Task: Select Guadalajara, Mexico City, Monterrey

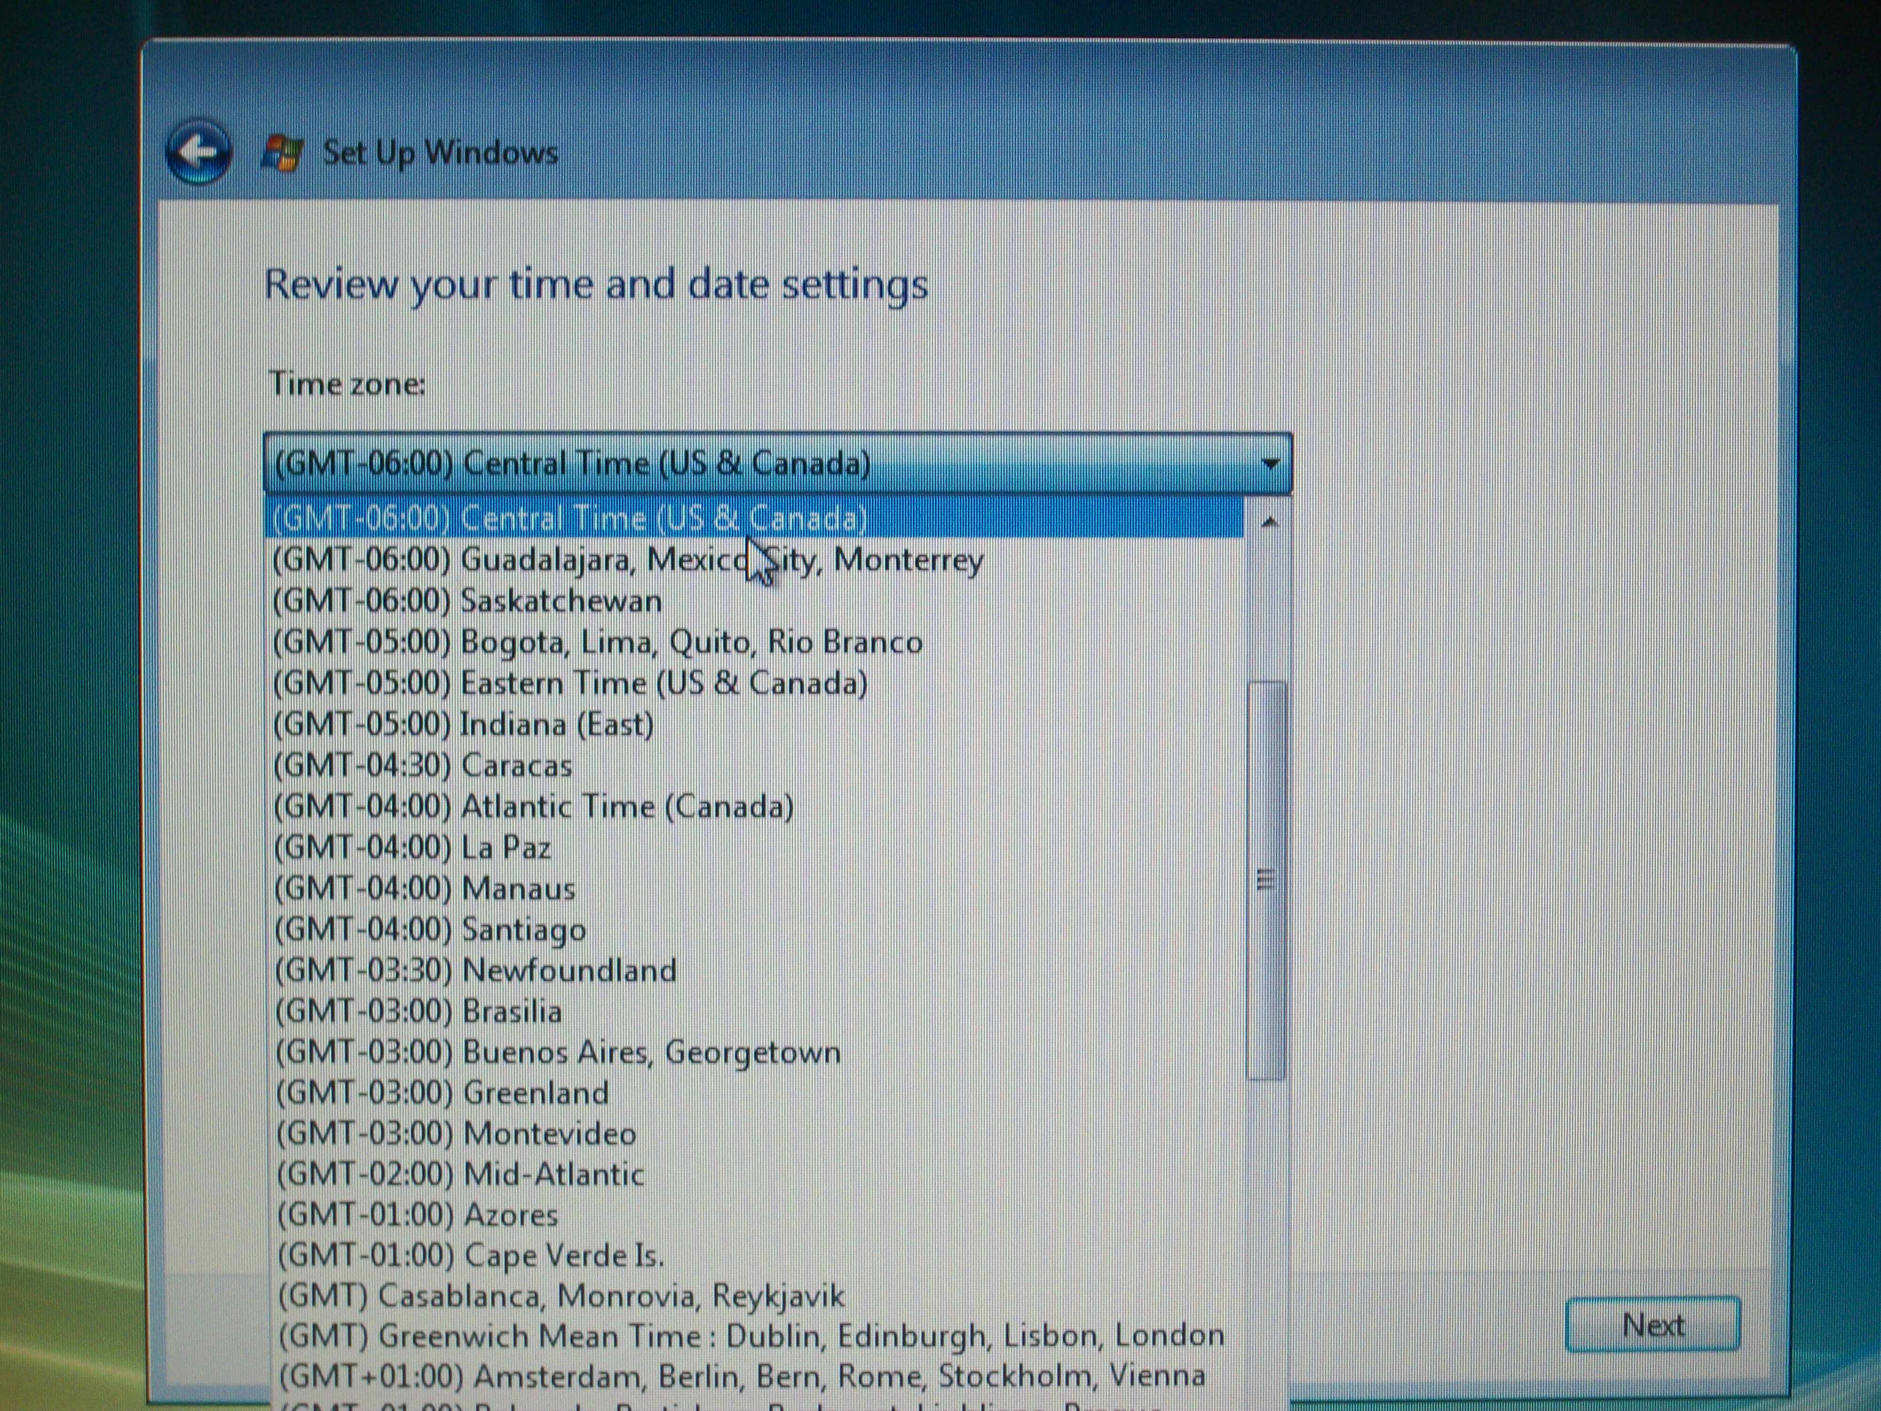Action: coord(755,560)
